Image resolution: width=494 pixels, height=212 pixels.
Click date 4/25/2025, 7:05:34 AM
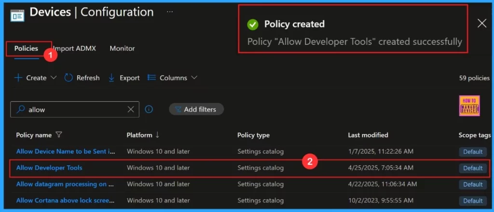380,168
